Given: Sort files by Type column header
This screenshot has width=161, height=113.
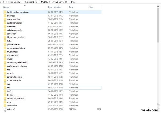Looking at the screenshot, I should click(x=71, y=7).
